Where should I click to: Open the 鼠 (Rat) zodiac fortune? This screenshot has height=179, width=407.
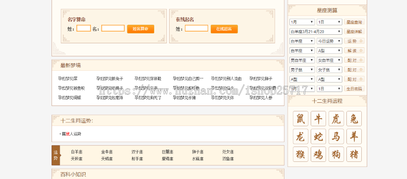301,119
